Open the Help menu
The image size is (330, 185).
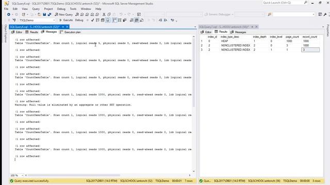[x=98, y=9]
